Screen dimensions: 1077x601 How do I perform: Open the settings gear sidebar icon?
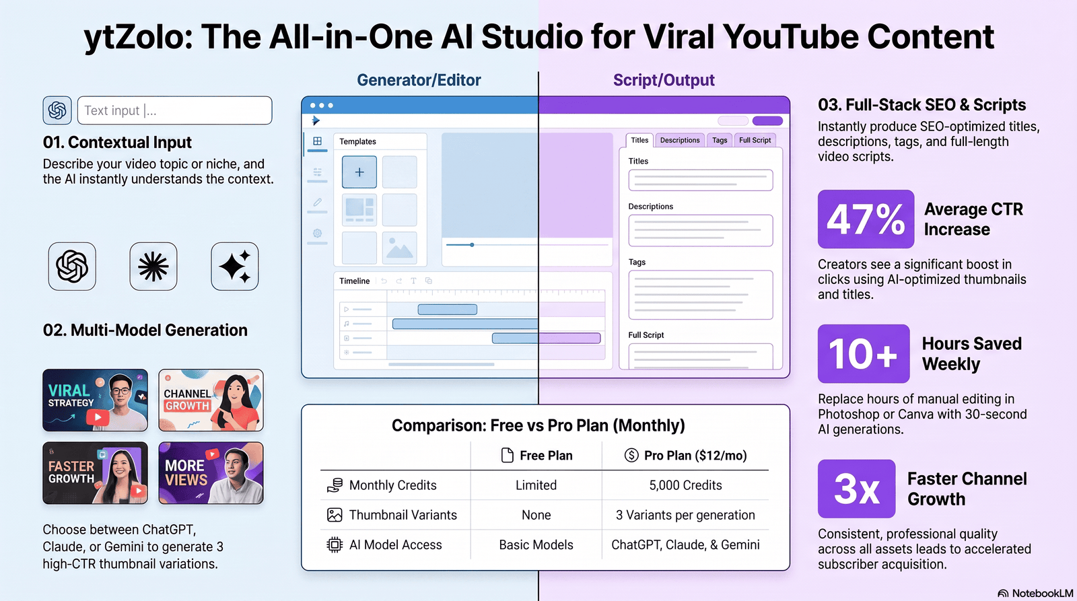pyautogui.click(x=317, y=234)
